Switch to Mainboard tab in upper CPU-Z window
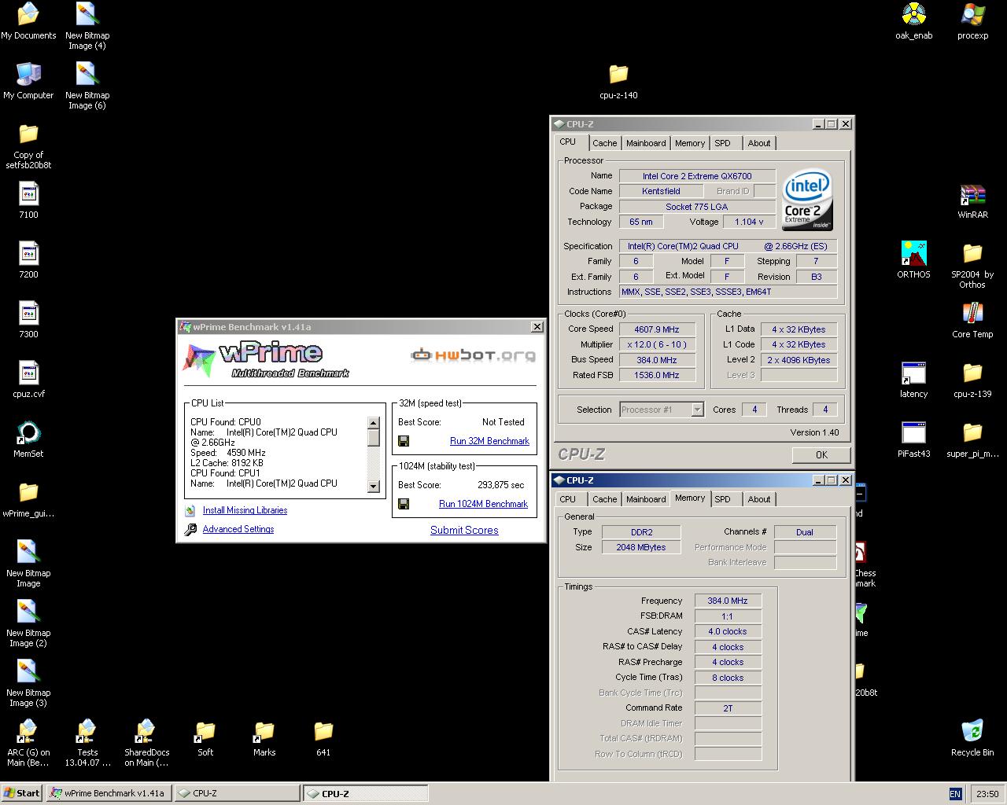Viewport: 1007px width, 805px height. pyautogui.click(x=646, y=143)
